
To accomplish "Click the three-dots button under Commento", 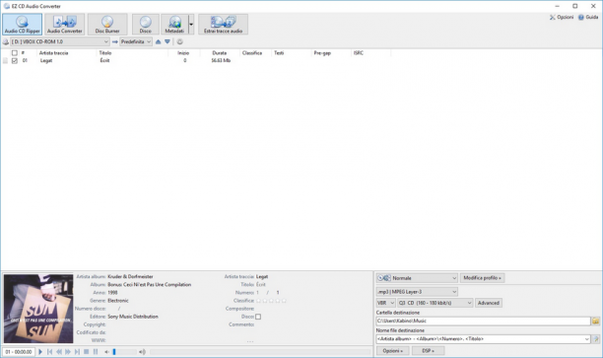I will (x=250, y=341).
